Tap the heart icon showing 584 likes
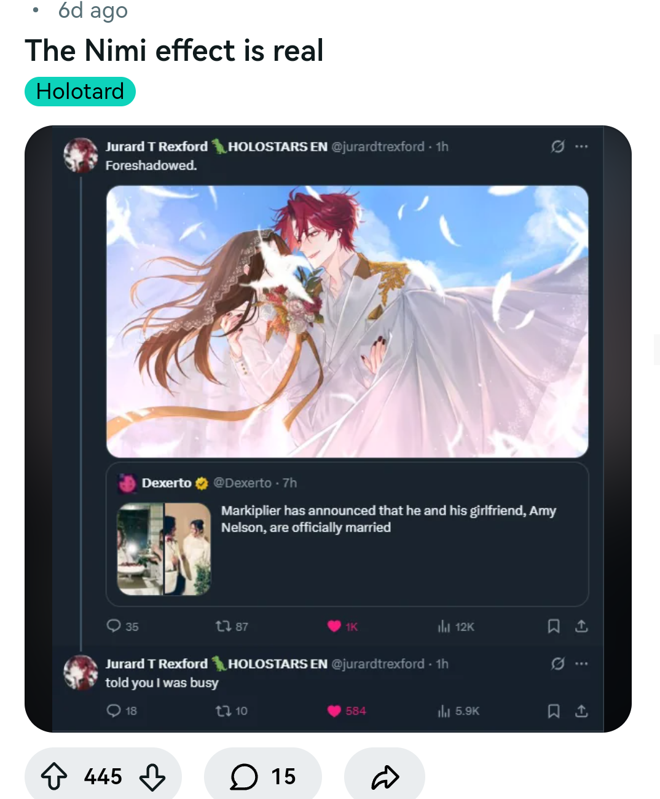The width and height of the screenshot is (660, 799). coord(334,711)
